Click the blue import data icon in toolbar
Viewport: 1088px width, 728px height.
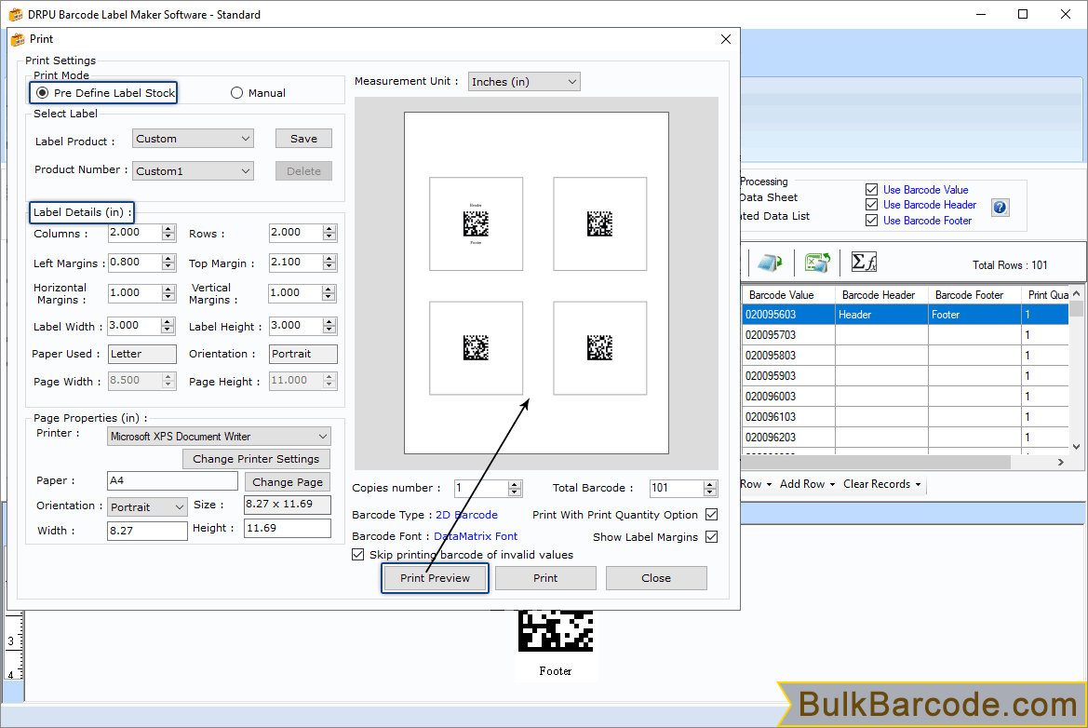(x=770, y=263)
